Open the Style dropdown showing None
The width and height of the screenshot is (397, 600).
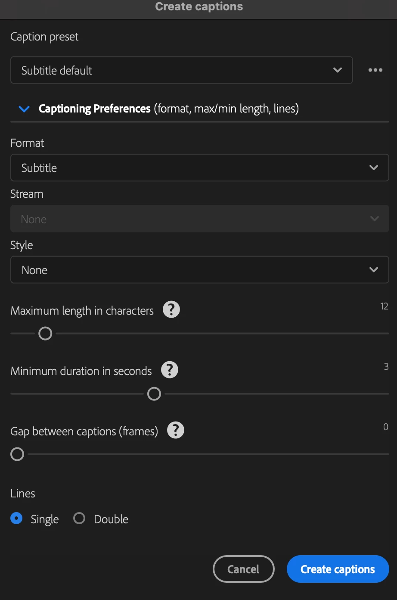pyautogui.click(x=199, y=270)
